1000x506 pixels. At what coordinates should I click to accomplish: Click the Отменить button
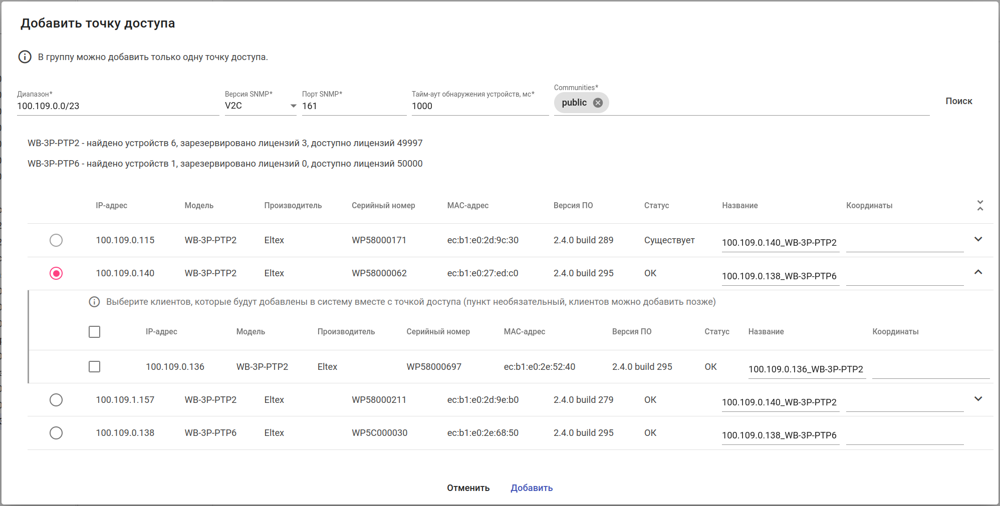point(468,488)
